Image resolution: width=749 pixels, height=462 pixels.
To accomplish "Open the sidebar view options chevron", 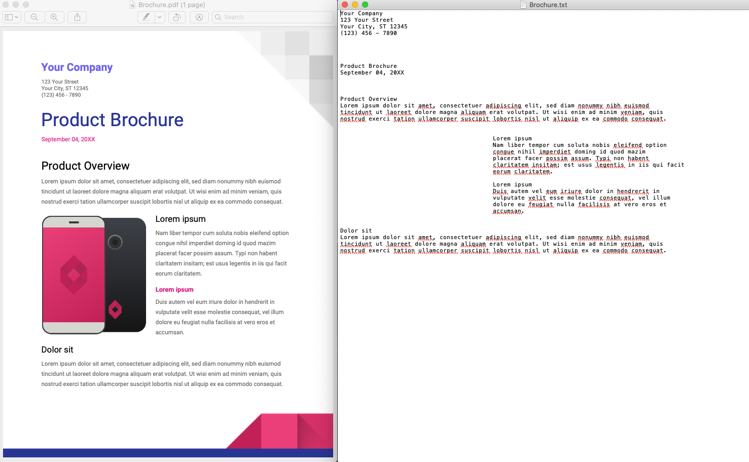I will click(x=17, y=17).
